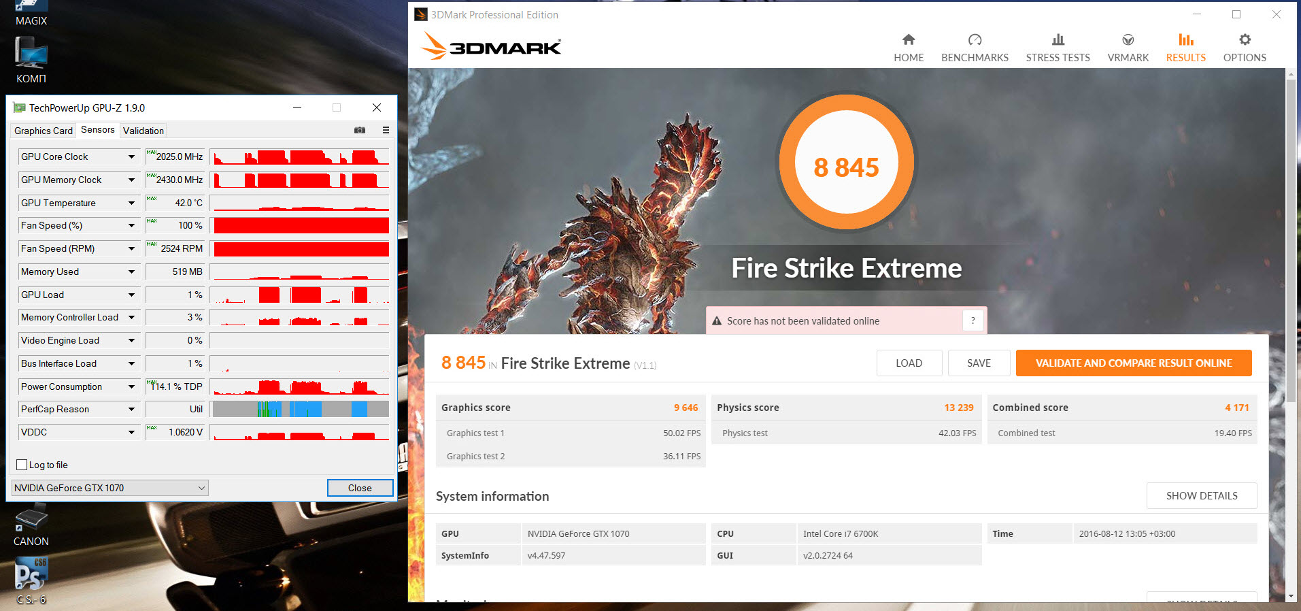Open the RESULTS menu label

pos(1185,58)
